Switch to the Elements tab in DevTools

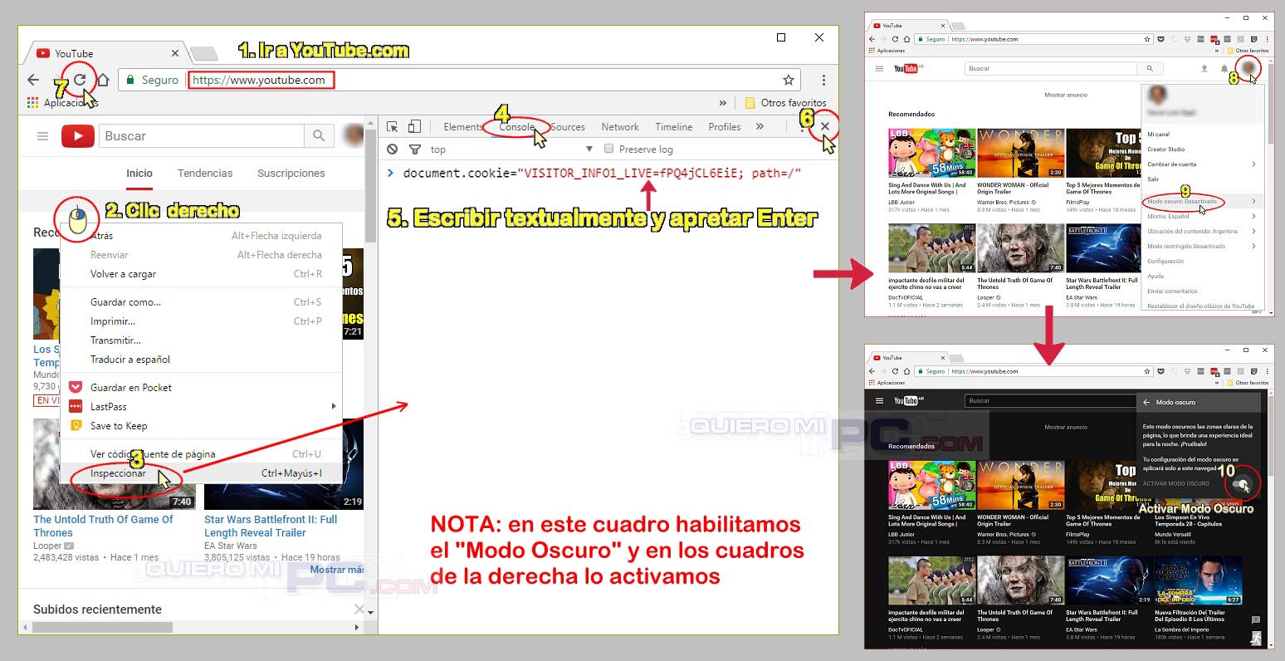(x=462, y=127)
